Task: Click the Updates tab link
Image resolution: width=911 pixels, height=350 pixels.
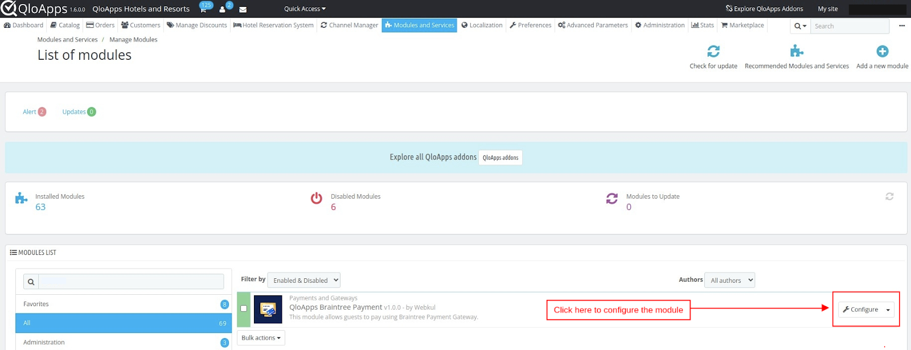Action: (79, 112)
